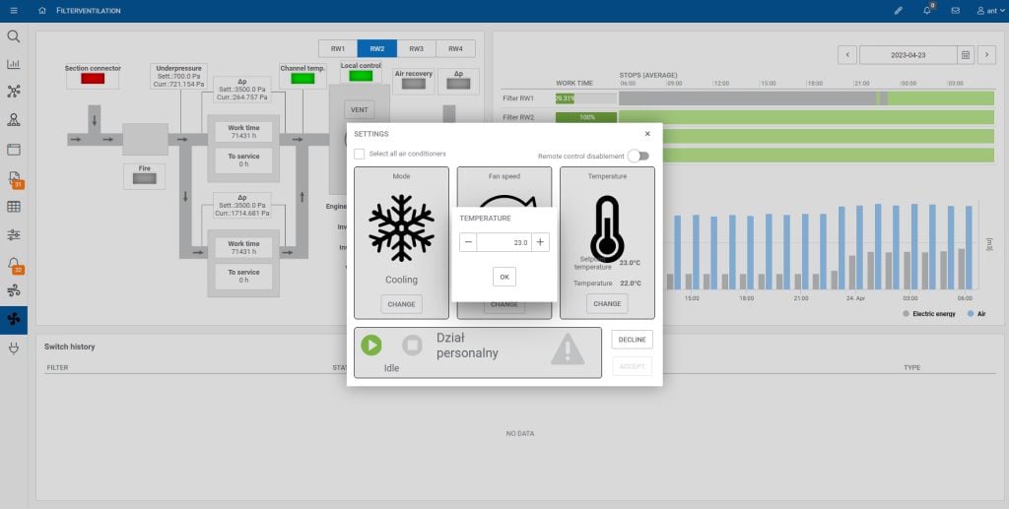Image resolution: width=1009 pixels, height=509 pixels.
Task: Click the DECLINE button
Action: coord(632,340)
